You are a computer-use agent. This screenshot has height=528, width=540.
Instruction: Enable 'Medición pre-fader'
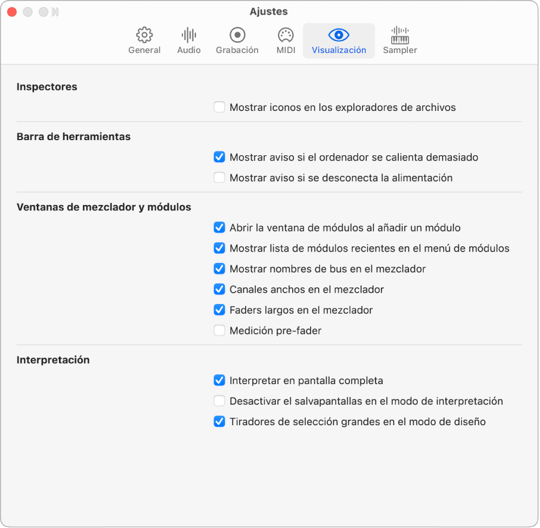point(219,330)
